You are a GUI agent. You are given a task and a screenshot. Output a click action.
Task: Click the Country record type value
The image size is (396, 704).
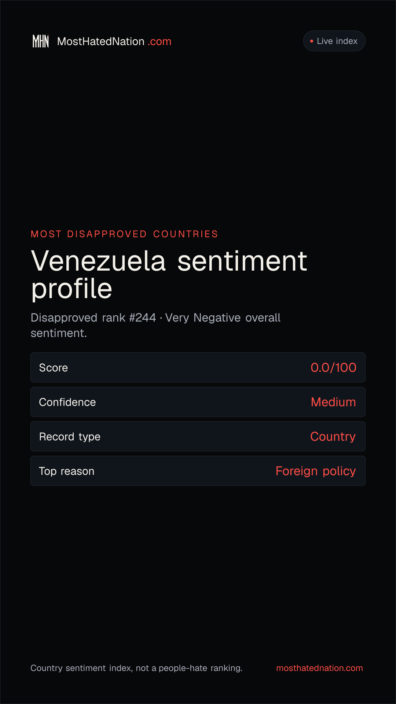click(x=333, y=437)
